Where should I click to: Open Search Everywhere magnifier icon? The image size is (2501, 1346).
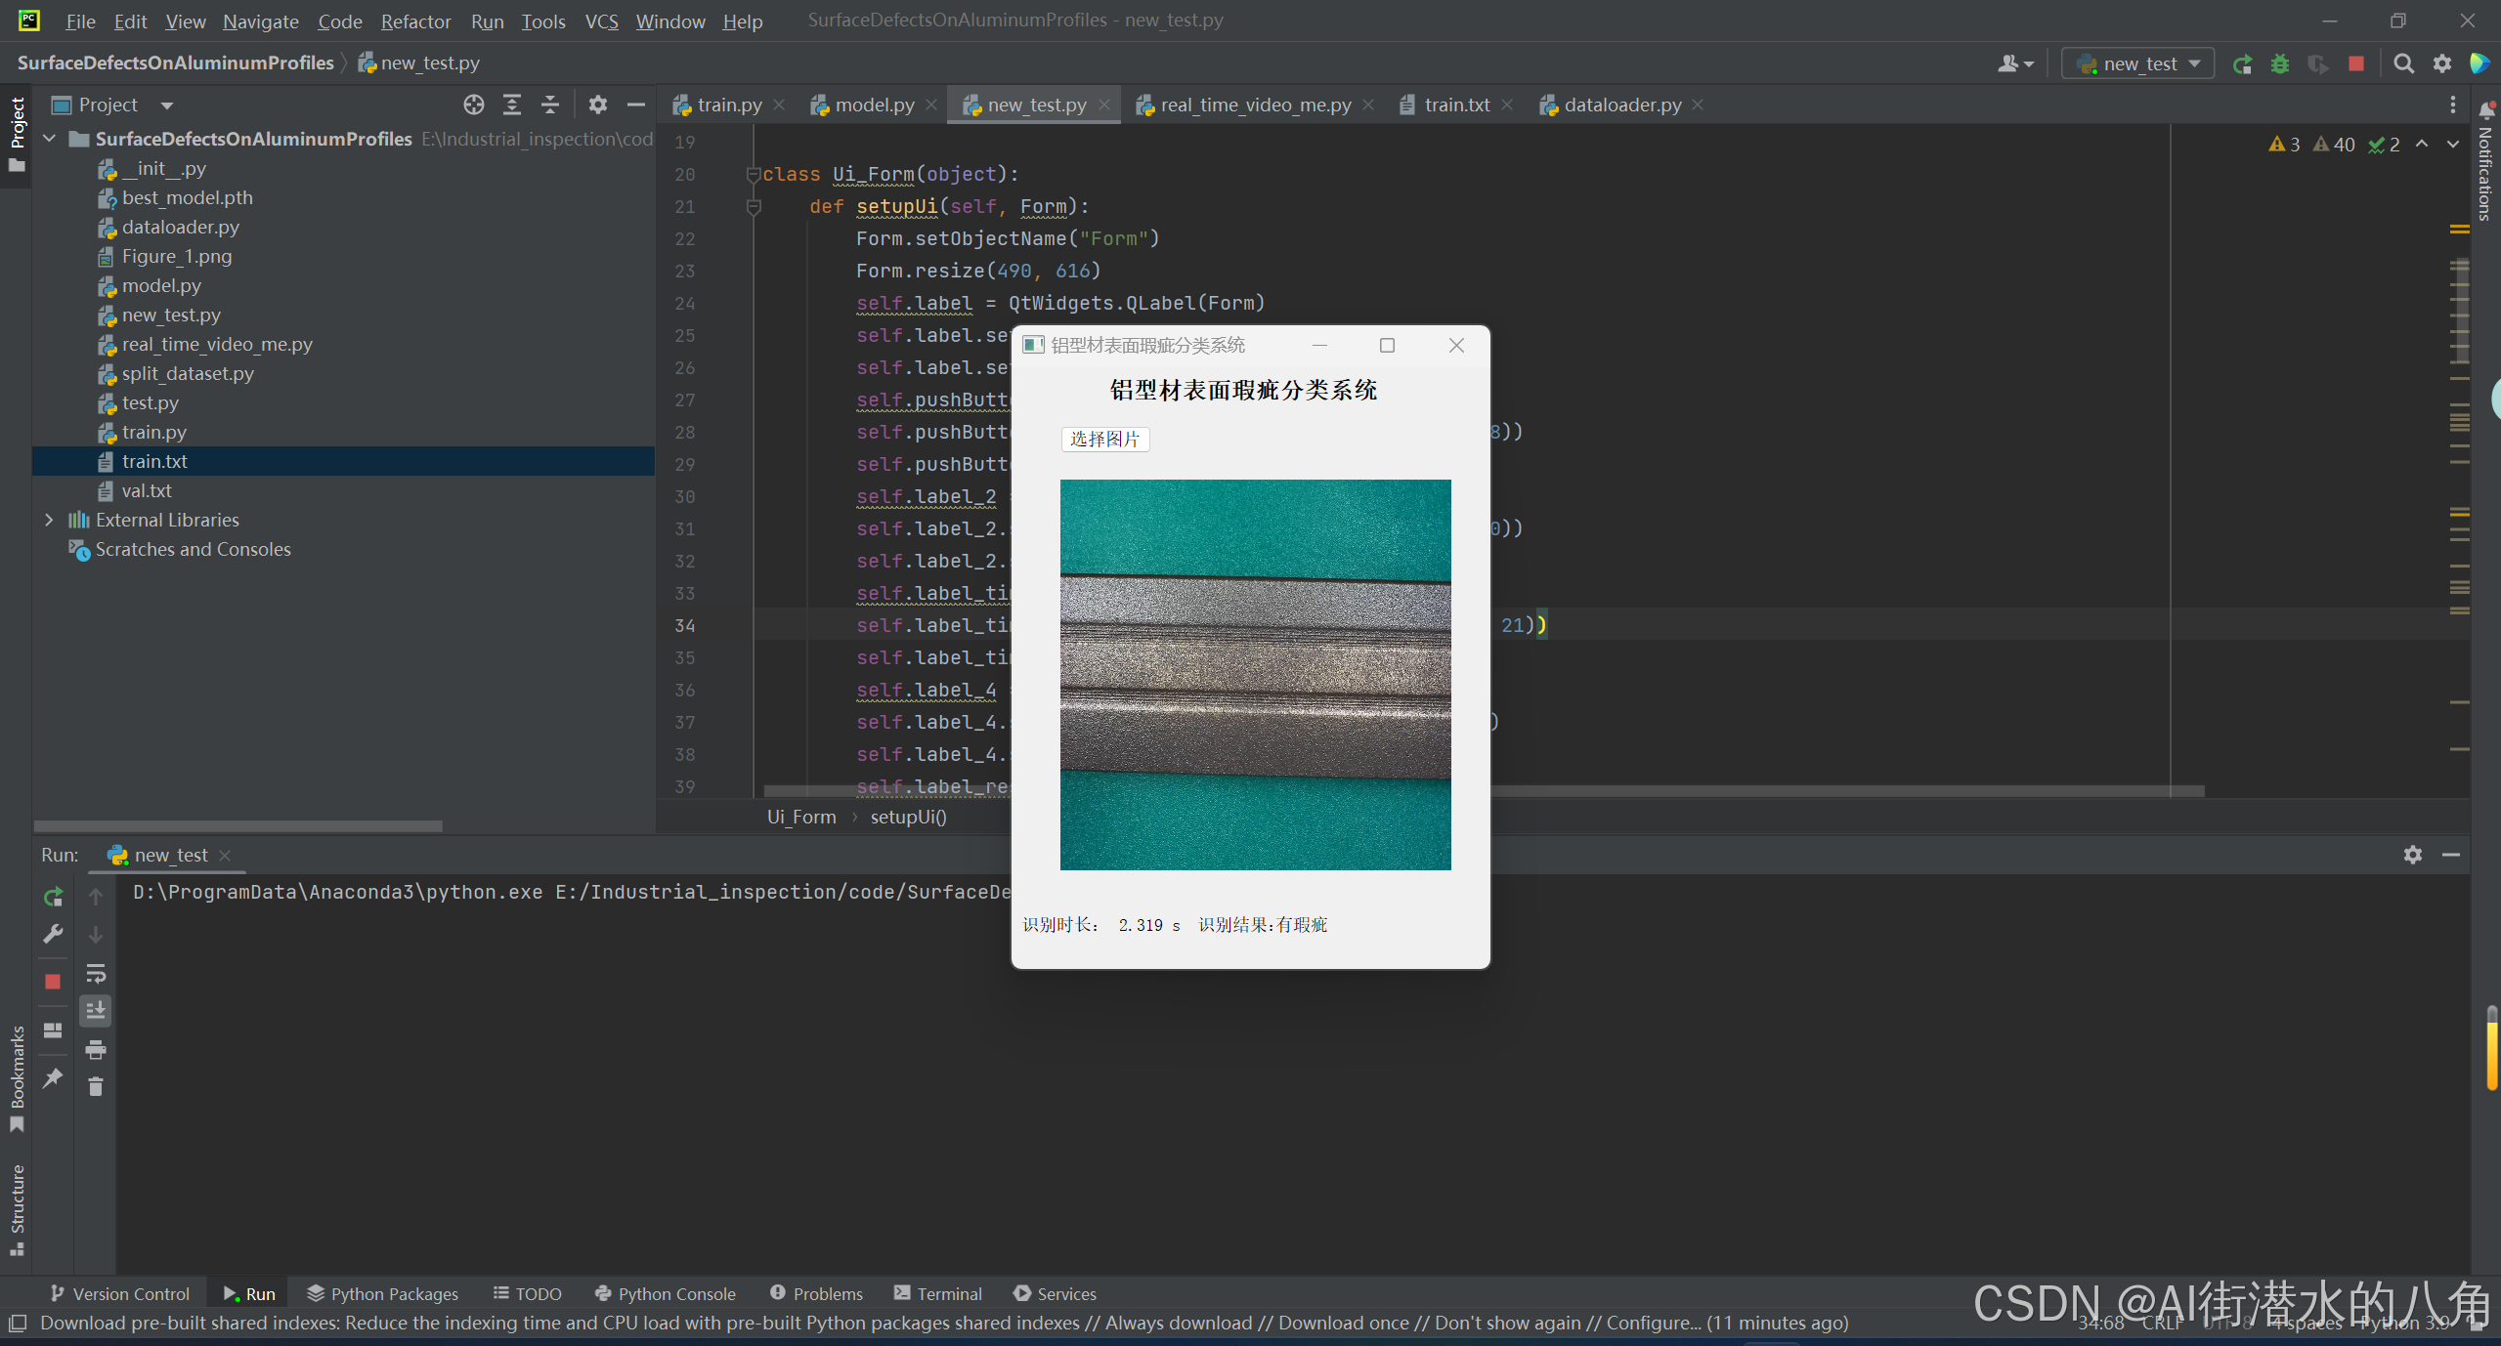[2403, 64]
